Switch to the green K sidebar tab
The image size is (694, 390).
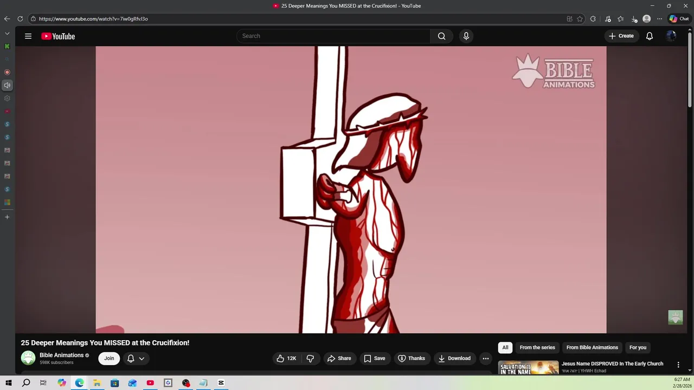pos(7,47)
